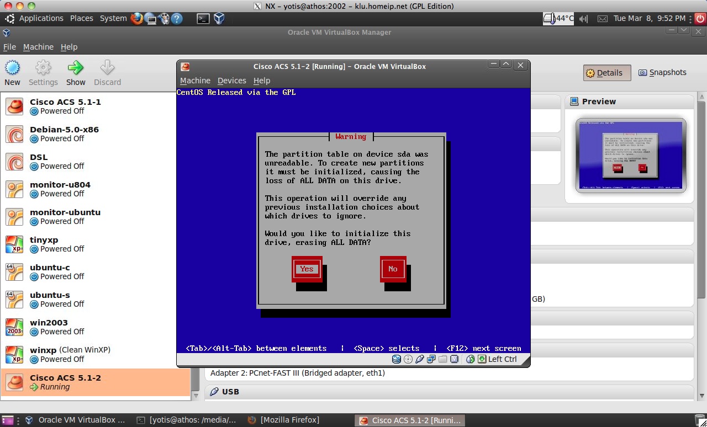Launch Firefox from the top panel

coord(137,18)
